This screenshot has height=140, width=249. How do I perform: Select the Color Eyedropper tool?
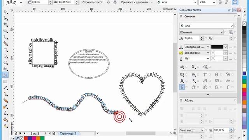click(x=5, y=107)
